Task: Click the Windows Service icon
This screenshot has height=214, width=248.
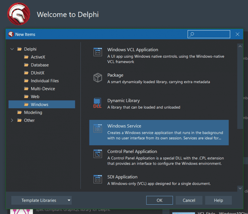Action: 98,129
